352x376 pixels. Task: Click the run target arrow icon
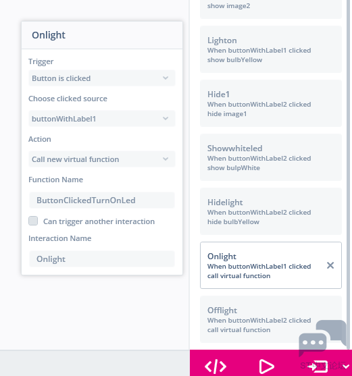point(318,367)
